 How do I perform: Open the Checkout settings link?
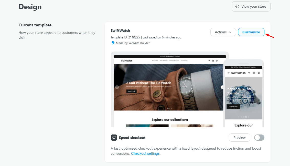145,153
